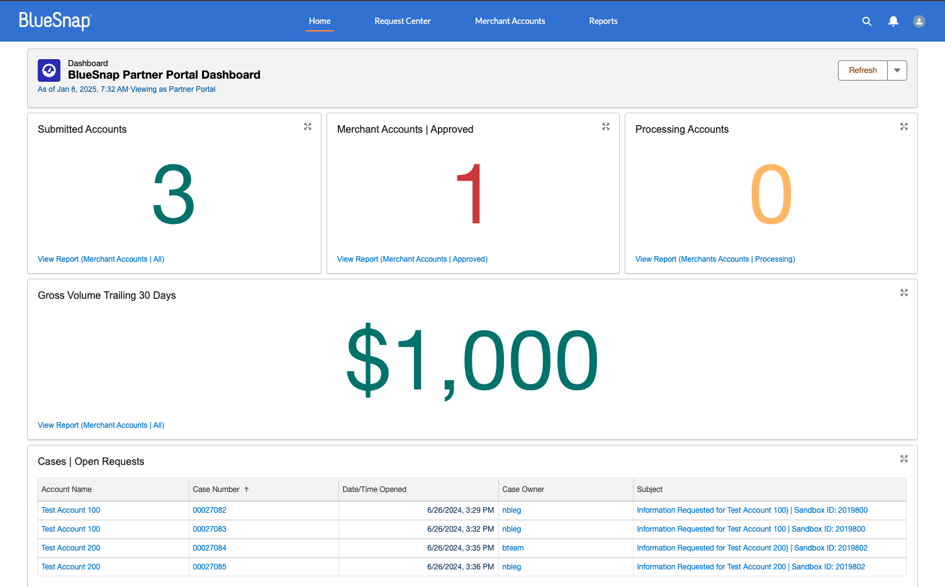945x587 pixels.
Task: Click the BlueSnap logo
Action: 55,21
